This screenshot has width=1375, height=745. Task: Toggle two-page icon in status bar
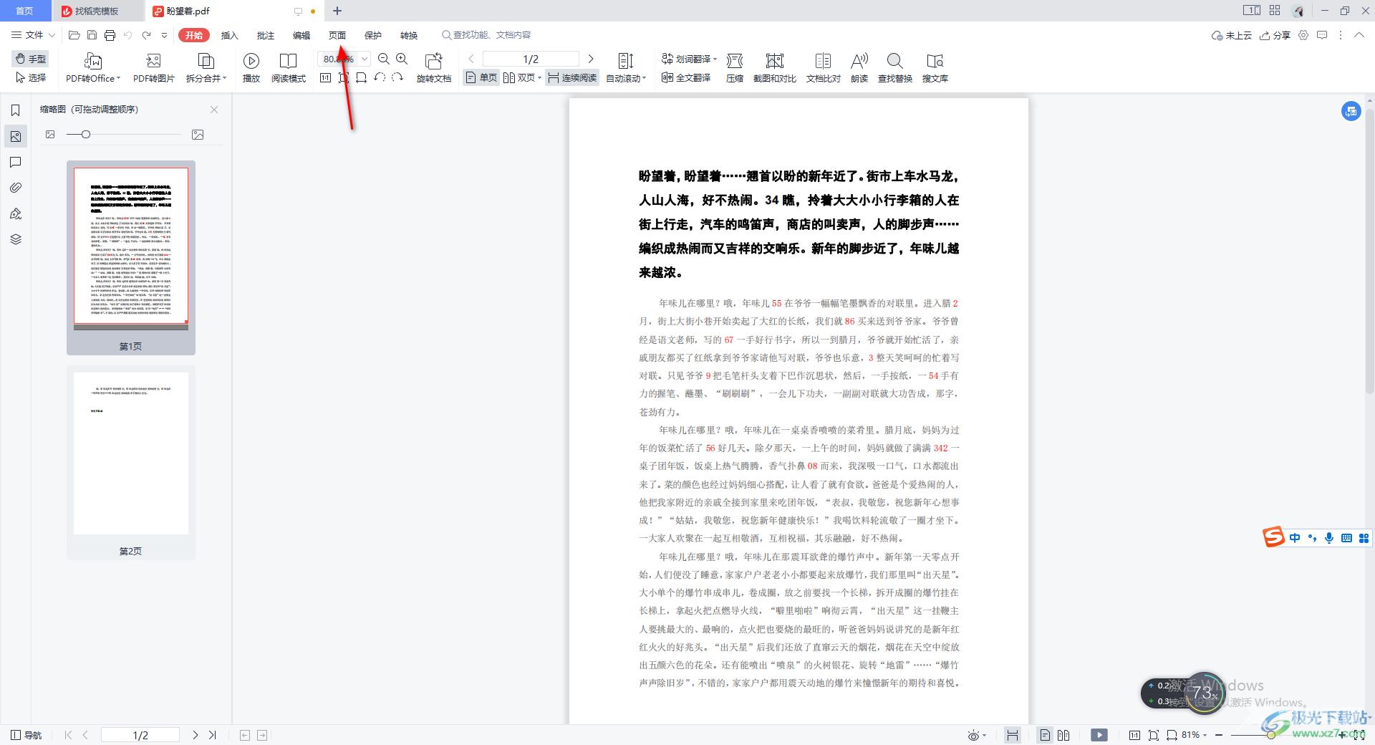coord(1063,735)
